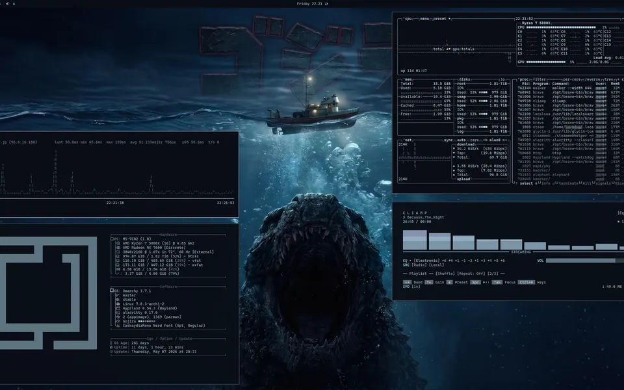Select the 'cliamp' process row in btop
This screenshot has height=390, width=624.
pyautogui.click(x=569, y=101)
